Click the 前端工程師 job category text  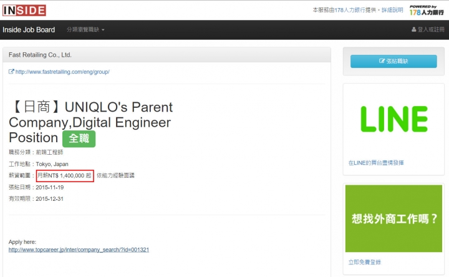[x=49, y=152]
